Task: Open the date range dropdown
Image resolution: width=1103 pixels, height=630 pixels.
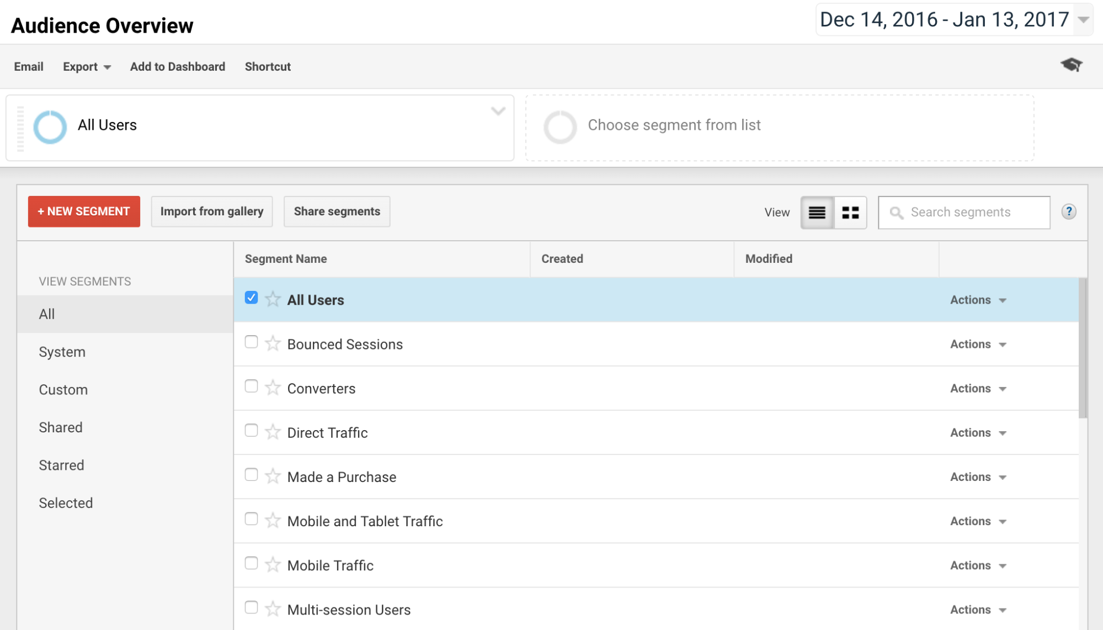Action: (1083, 20)
